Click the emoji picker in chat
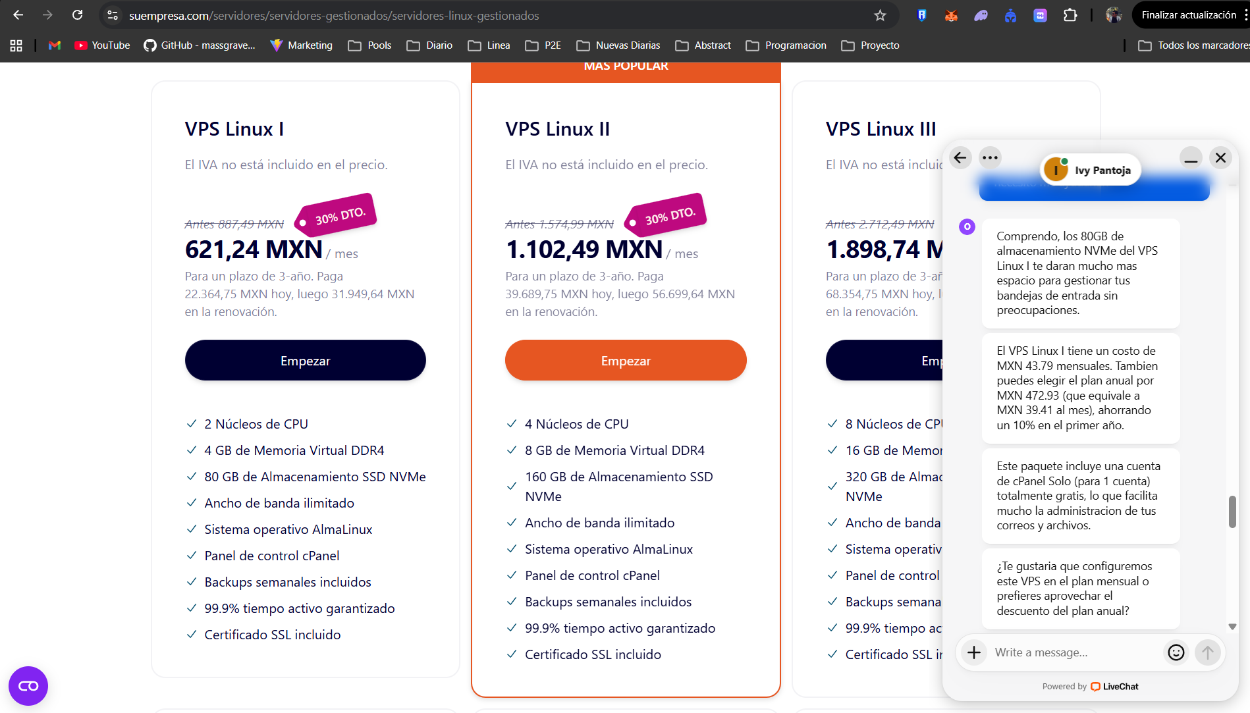This screenshot has width=1250, height=713. coord(1176,652)
